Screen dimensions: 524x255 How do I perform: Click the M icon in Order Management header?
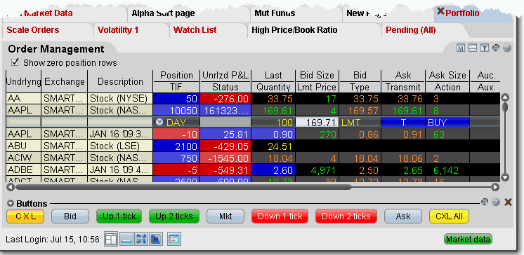461,48
